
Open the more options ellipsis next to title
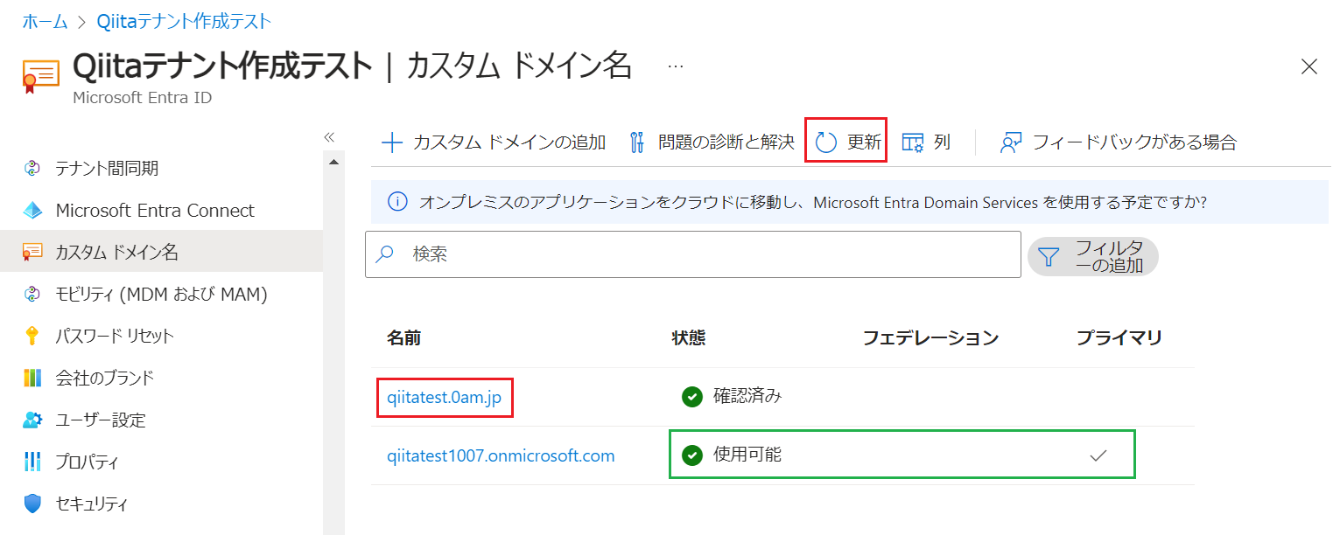[675, 66]
